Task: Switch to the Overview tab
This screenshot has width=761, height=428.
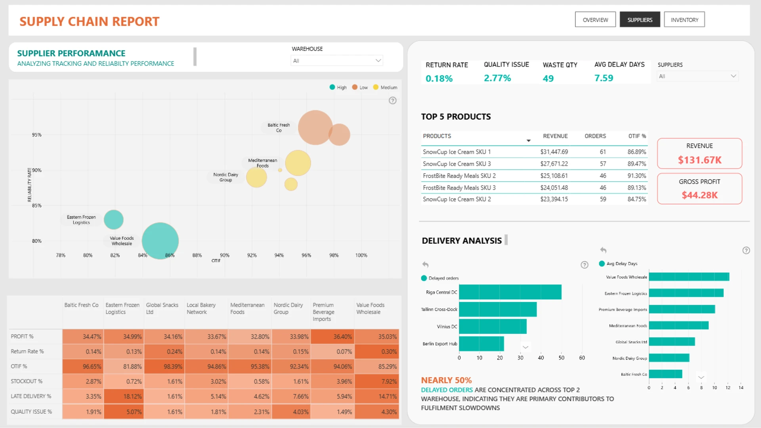Action: pyautogui.click(x=595, y=19)
